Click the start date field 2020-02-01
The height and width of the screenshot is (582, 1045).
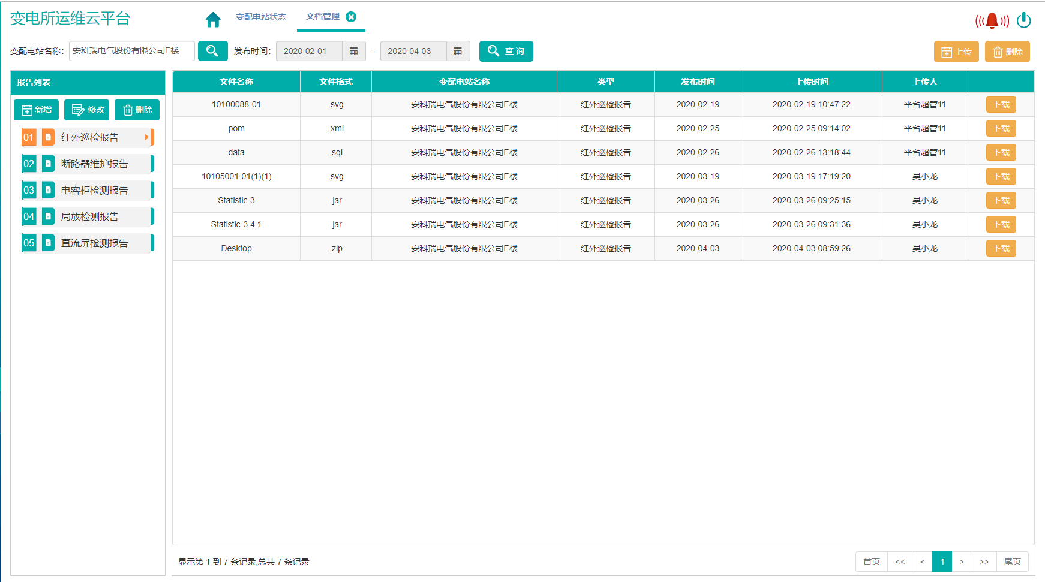click(309, 51)
